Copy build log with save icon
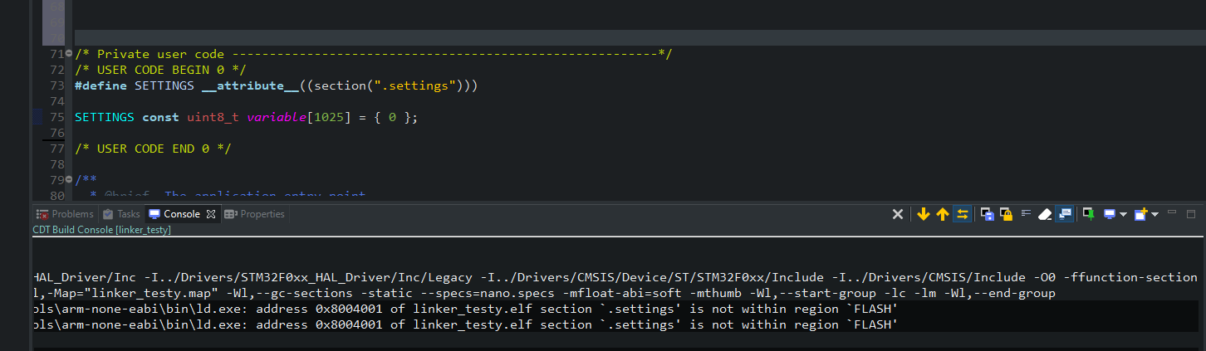The image size is (1206, 351). tap(987, 214)
